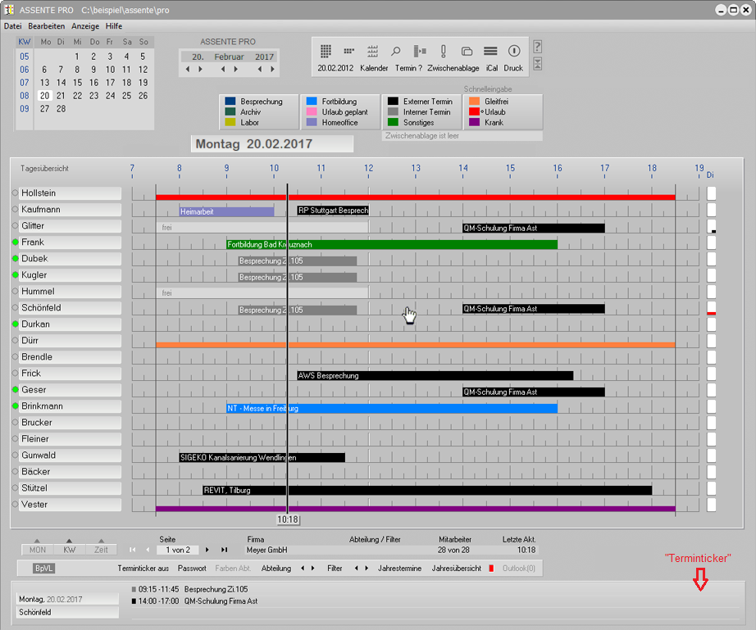Viewport: 756px width, 630px height.
Task: Toggle the radio marker for Vester
Action: (15, 505)
